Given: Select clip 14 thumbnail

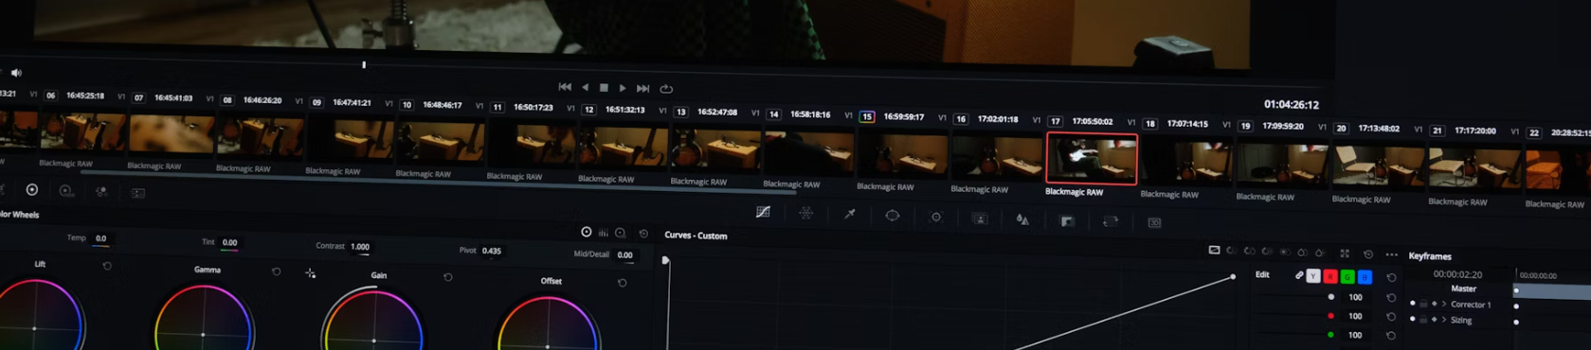Looking at the screenshot, I should [808, 152].
